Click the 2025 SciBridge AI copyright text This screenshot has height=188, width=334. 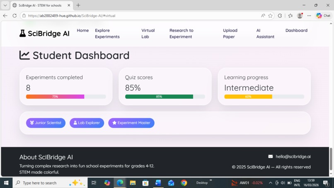tap(271, 167)
